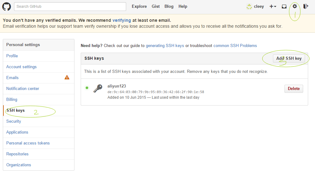Open Billing settings
The width and height of the screenshot is (315, 175).
point(39,100)
